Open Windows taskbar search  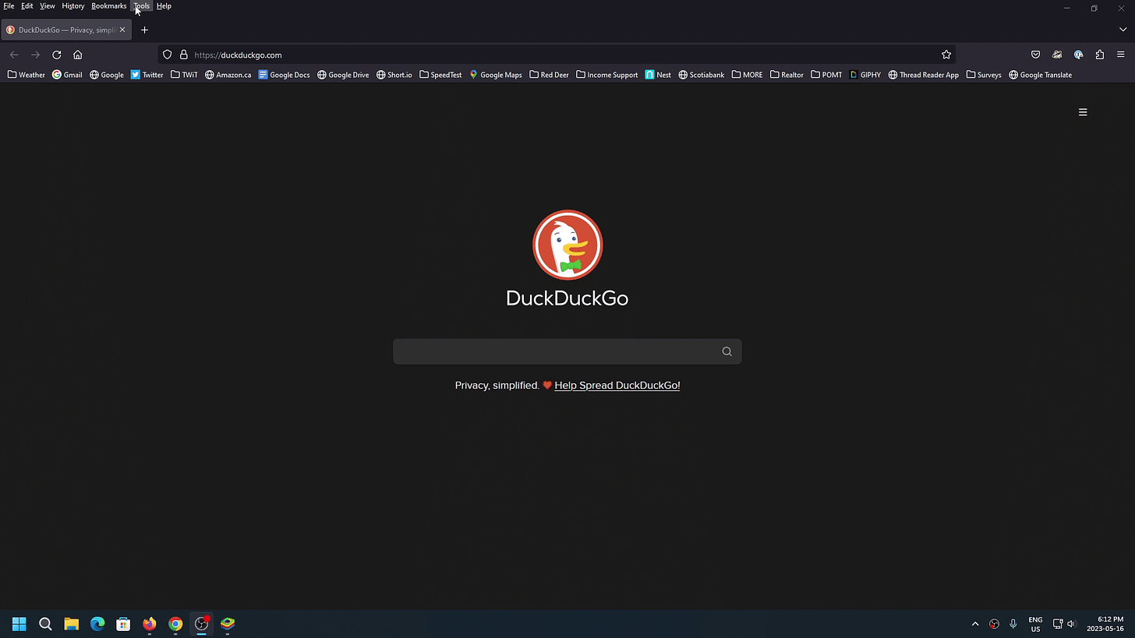[x=45, y=623]
